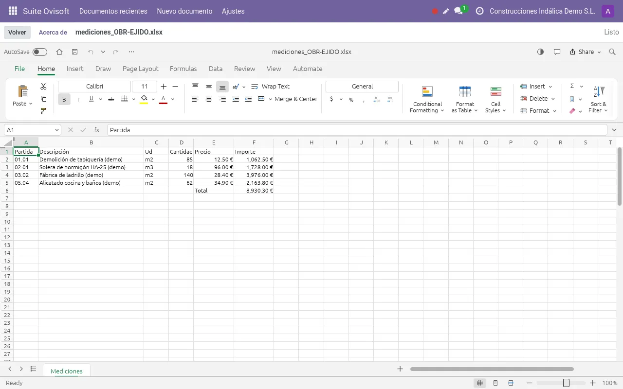Screen dimensions: 623x389
Task: Open Documentos recientes
Action: click(x=113, y=11)
